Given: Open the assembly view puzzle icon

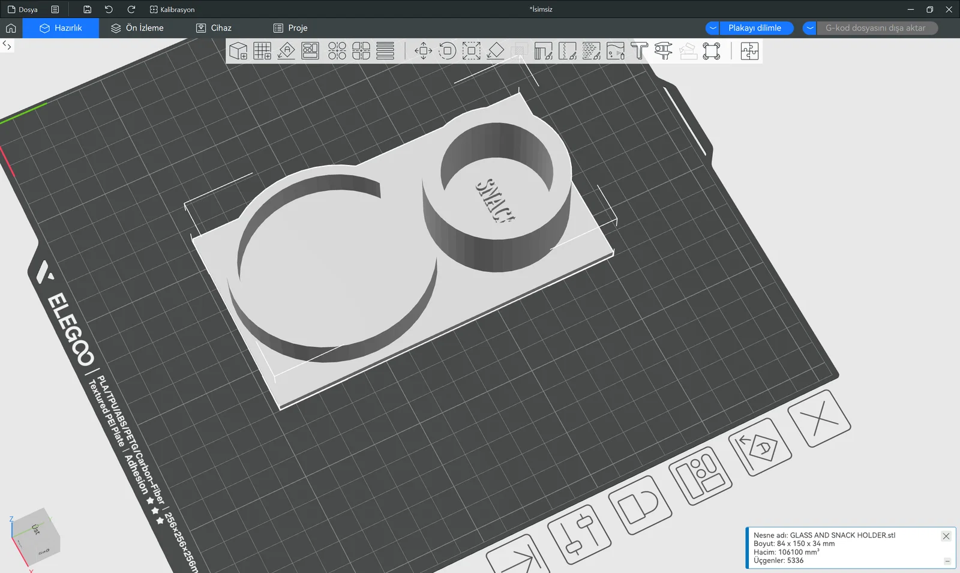Looking at the screenshot, I should 749,51.
